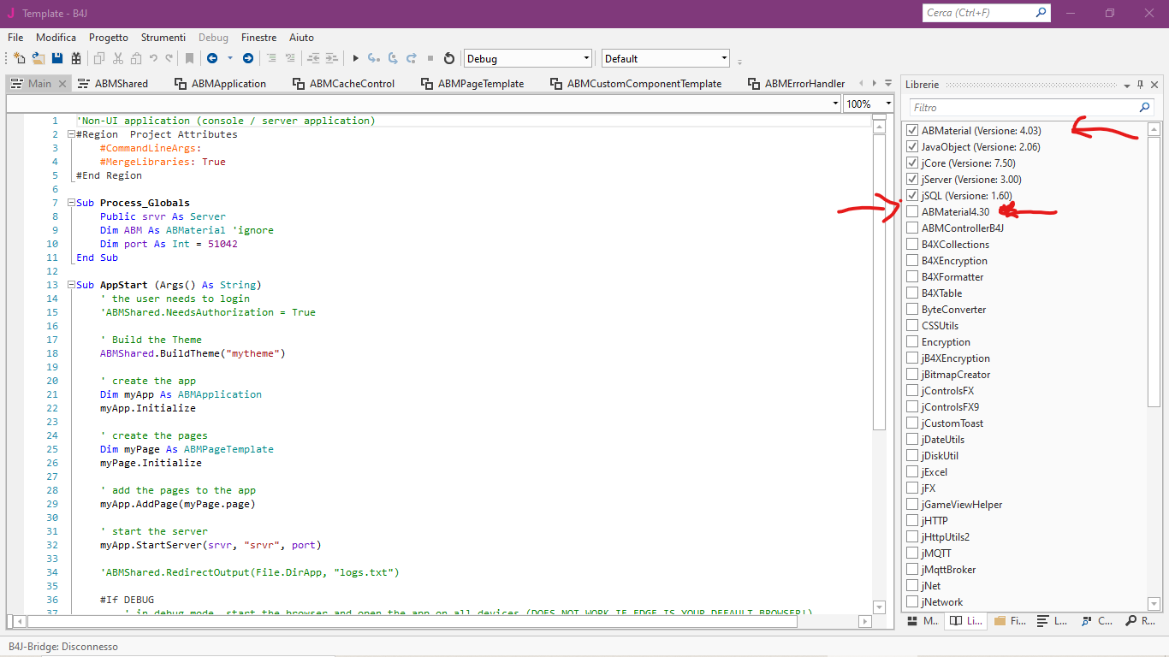1169x657 pixels.
Task: Open Librerie panel options dropdown arrow
Action: tap(1127, 86)
